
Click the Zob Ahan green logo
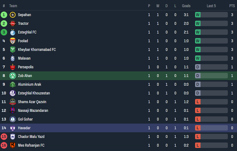point(12,76)
